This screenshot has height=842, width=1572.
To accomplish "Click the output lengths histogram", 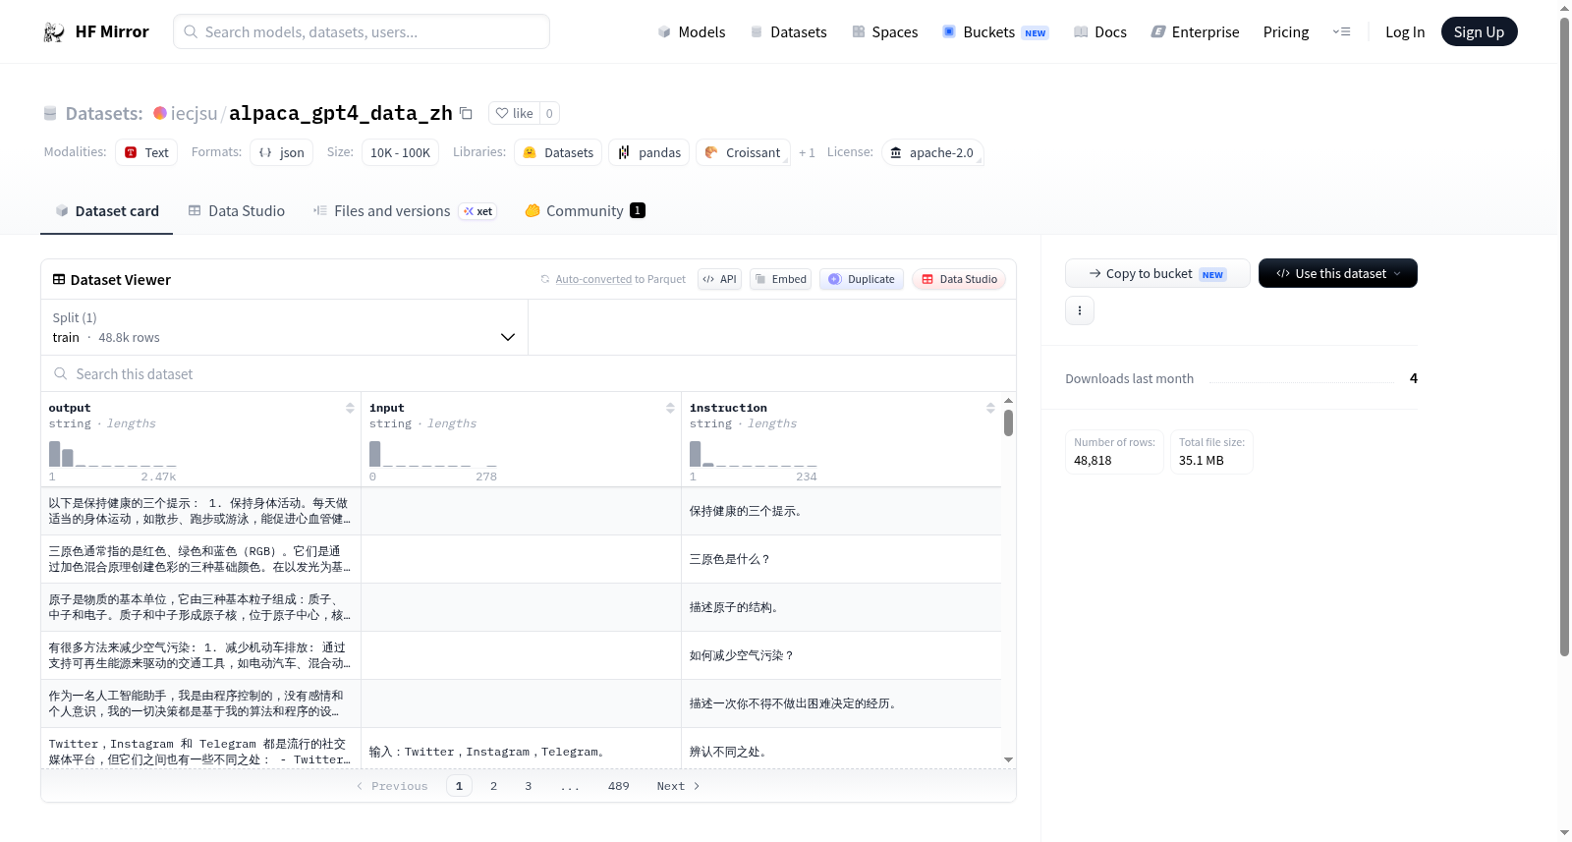I will (113, 454).
